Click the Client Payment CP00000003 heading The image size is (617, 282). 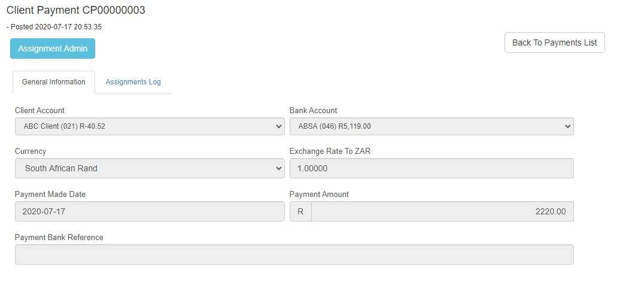pyautogui.click(x=75, y=10)
